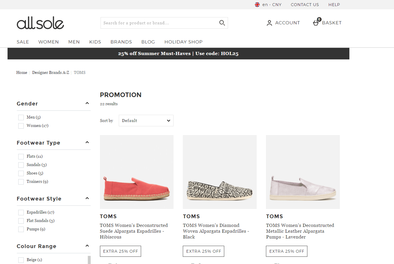Collapse the Footwear Type filter section
The width and height of the screenshot is (394, 264).
tap(87, 142)
